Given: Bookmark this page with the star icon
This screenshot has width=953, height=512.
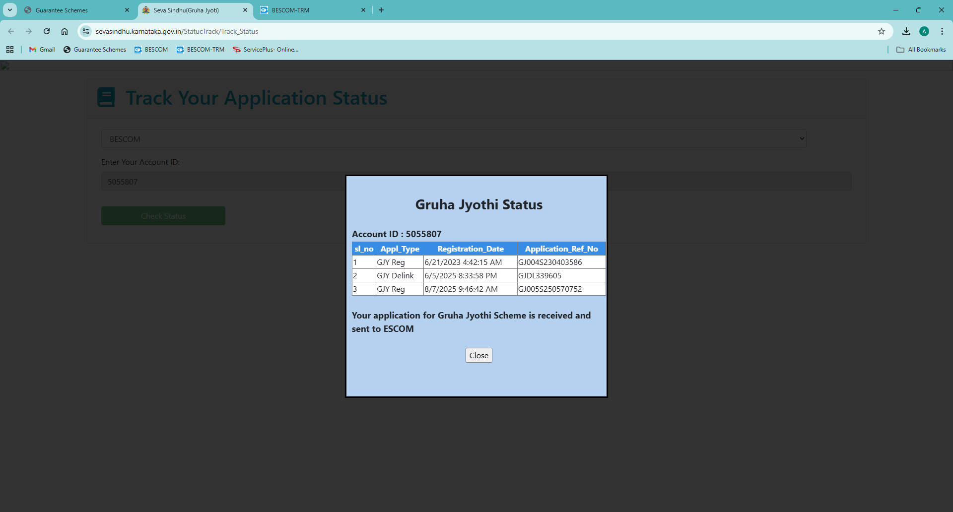Looking at the screenshot, I should (881, 31).
